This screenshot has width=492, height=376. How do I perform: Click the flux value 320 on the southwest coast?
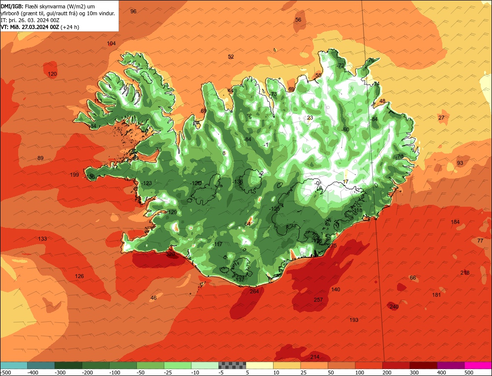170,254
